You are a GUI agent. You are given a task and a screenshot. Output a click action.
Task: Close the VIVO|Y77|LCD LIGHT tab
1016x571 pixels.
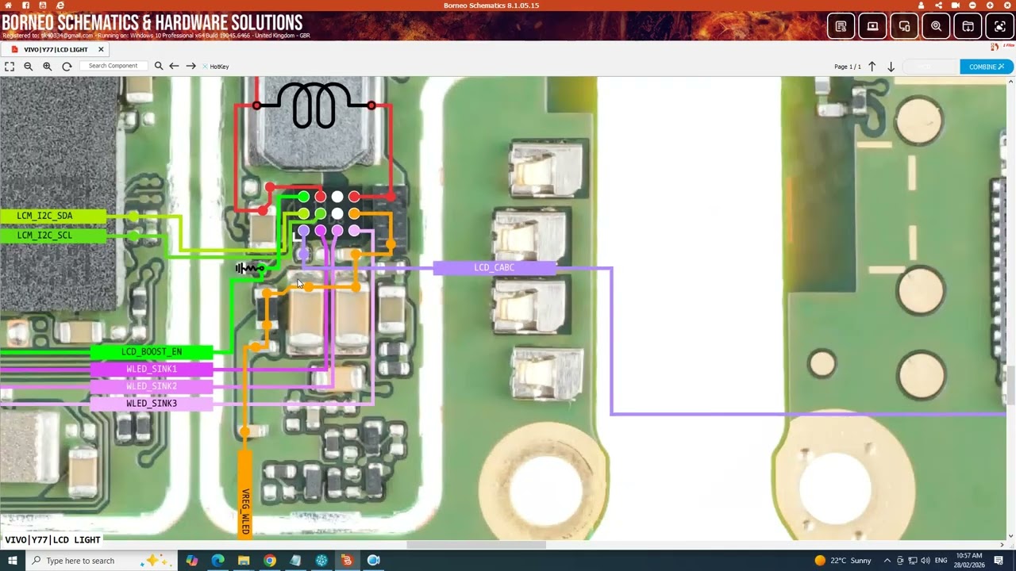[101, 49]
